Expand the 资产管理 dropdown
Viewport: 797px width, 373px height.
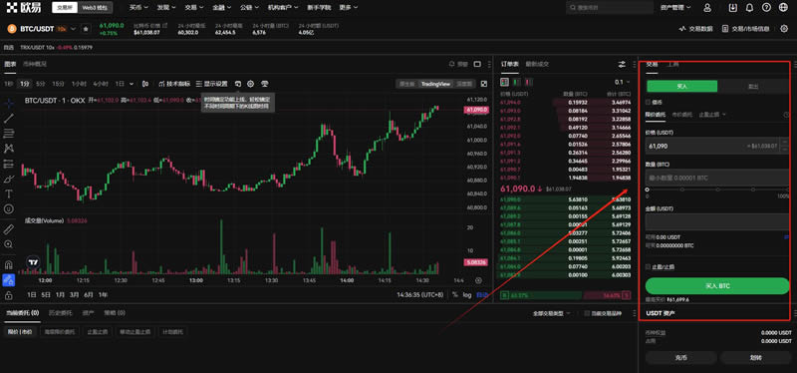675,8
